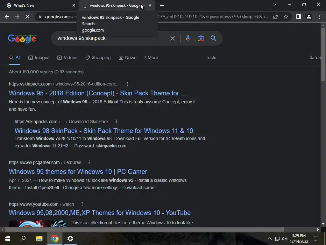Open the volume control tray icon
Screen dimensions: 326x245
[284, 239]
